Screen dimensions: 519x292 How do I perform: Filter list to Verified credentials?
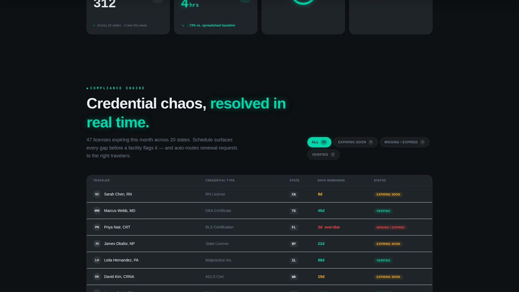coord(323,155)
